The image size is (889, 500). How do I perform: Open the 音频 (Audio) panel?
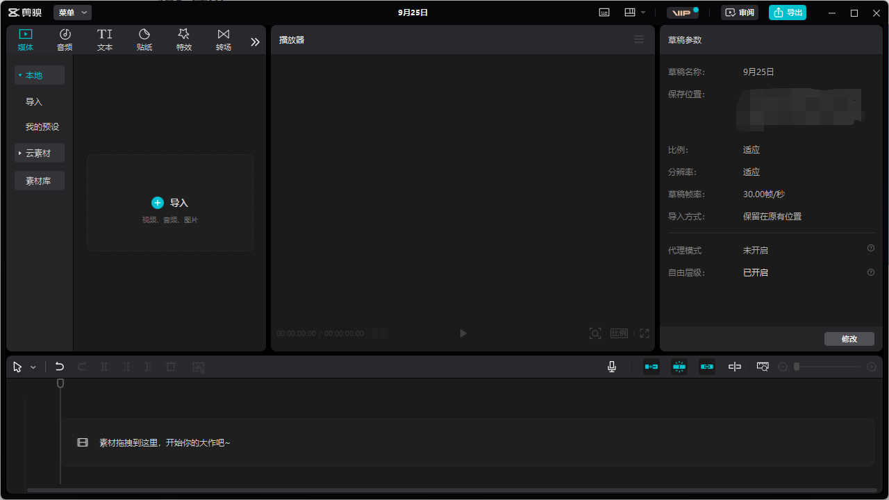tap(65, 40)
